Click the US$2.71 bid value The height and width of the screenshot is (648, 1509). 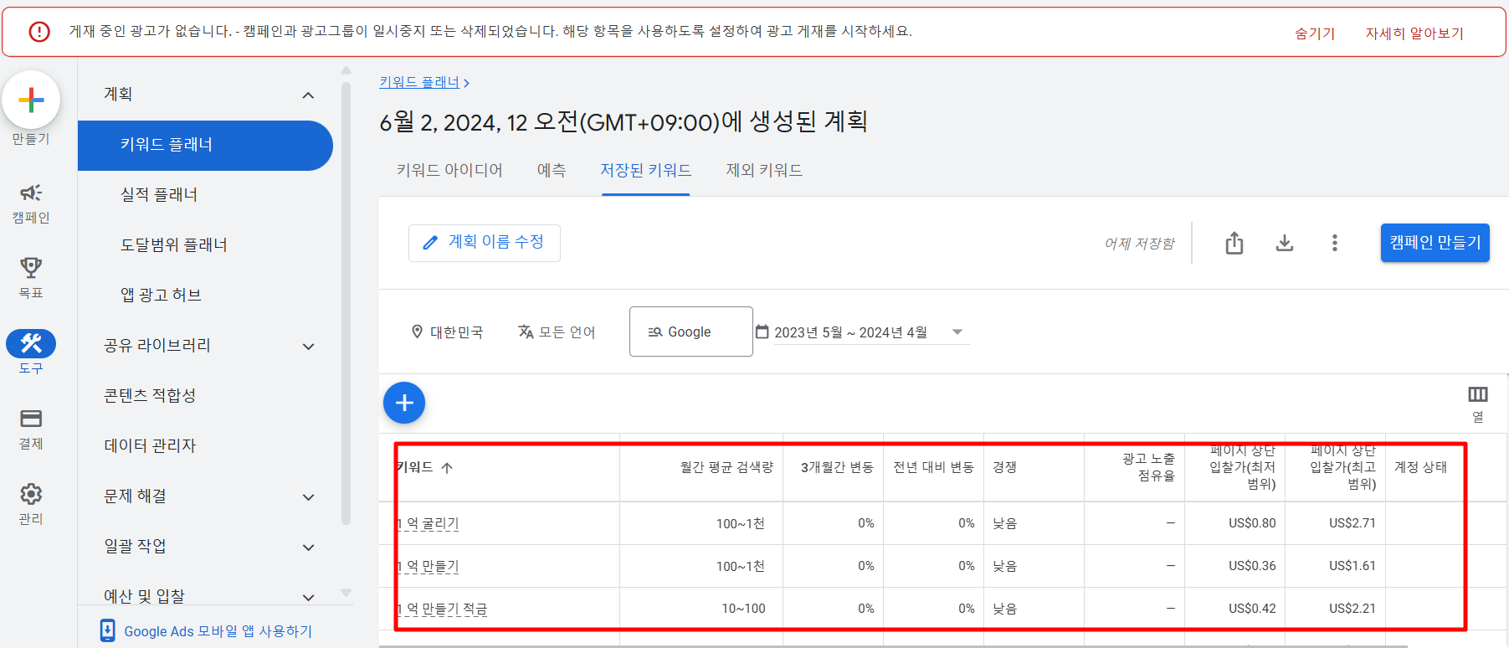click(1352, 523)
